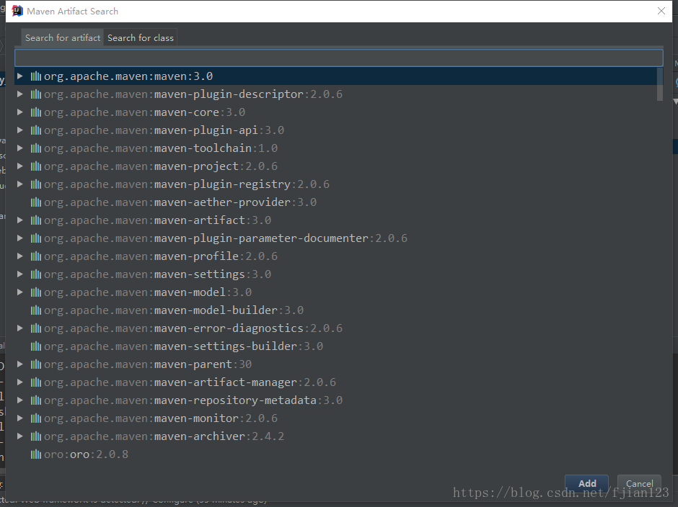Select the maven-model-builder:3.0 row text

coord(174,310)
